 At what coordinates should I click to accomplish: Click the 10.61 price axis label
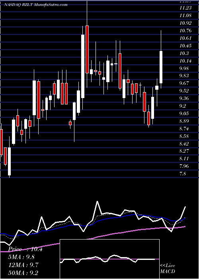185,38
